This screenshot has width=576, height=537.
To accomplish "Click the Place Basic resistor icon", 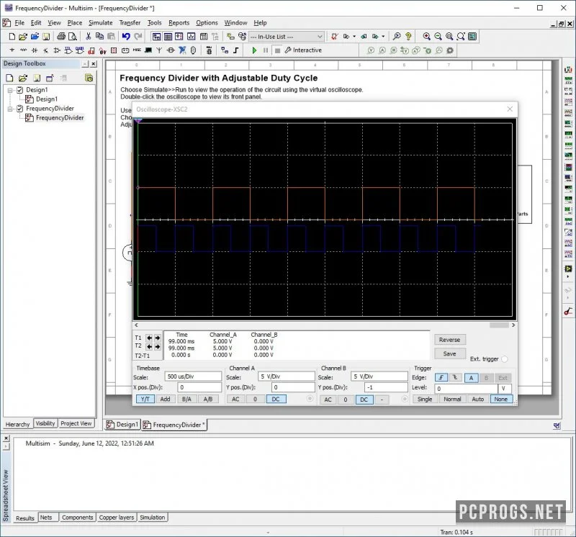I will coord(24,50).
